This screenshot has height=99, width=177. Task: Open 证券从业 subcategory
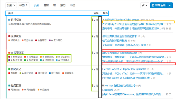click(x=27, y=40)
